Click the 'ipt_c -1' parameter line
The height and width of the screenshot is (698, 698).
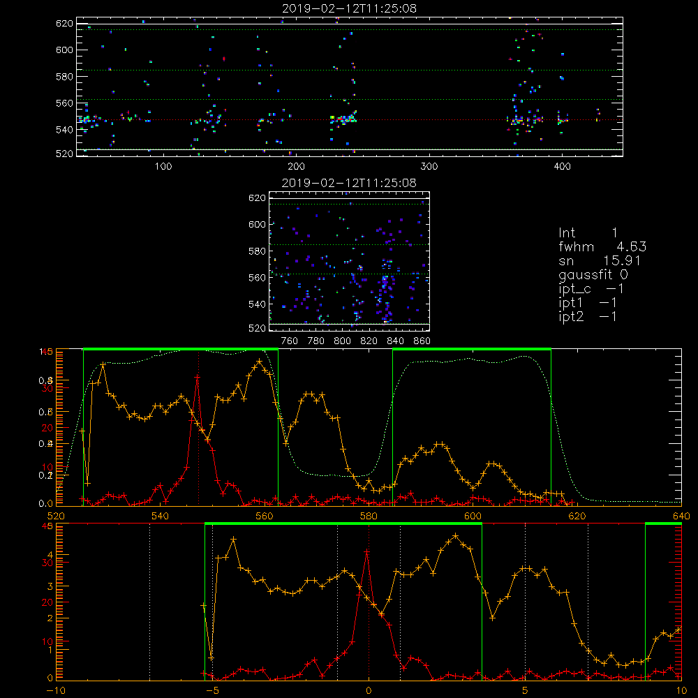coord(591,289)
